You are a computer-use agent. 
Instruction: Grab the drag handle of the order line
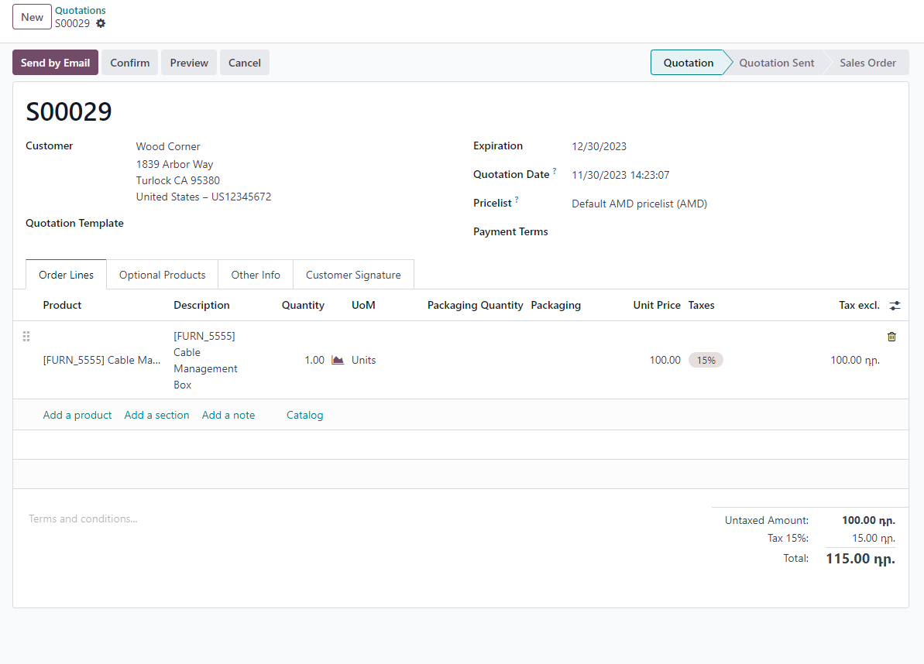click(26, 337)
